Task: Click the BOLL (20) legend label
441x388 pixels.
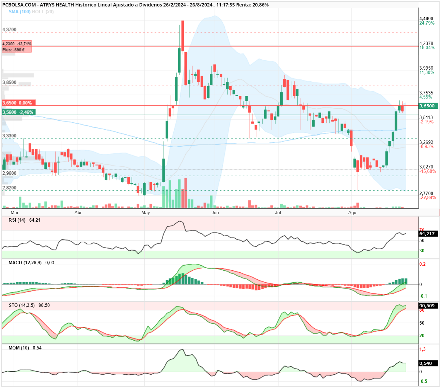Action: [43, 12]
